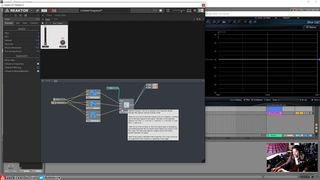Click the panel A button
The image size is (320, 180).
[42, 23]
